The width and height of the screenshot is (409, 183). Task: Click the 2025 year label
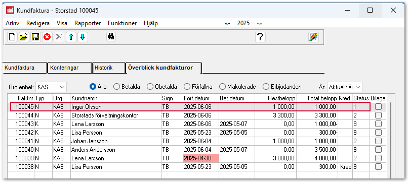click(243, 23)
